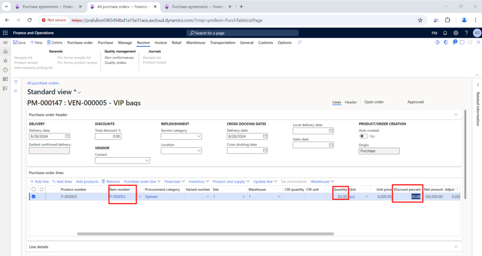Image resolution: width=482 pixels, height=256 pixels.
Task: Go to Home in left sidebar
Action: point(5,52)
